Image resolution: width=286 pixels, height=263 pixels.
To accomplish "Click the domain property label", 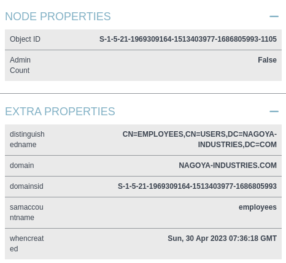I will pos(22,166).
